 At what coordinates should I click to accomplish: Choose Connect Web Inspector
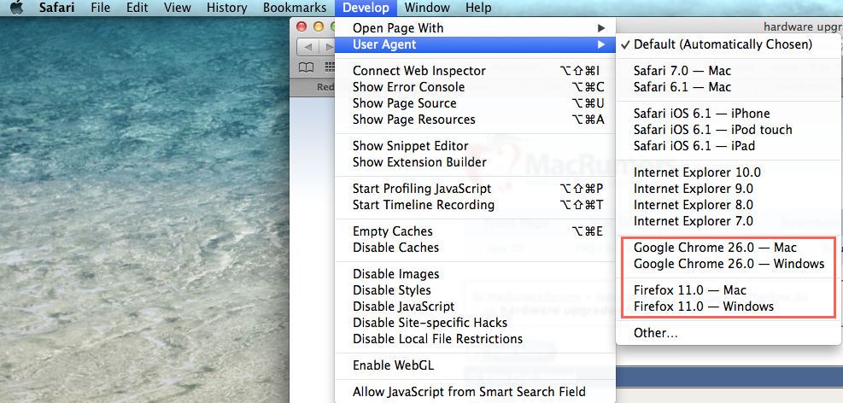475,71
